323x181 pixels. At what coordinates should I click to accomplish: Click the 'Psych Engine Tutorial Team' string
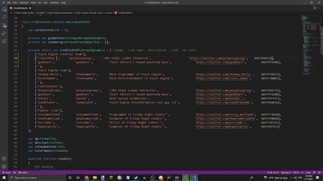click(60, 54)
